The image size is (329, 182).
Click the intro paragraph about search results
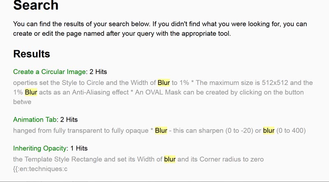tap(160, 29)
